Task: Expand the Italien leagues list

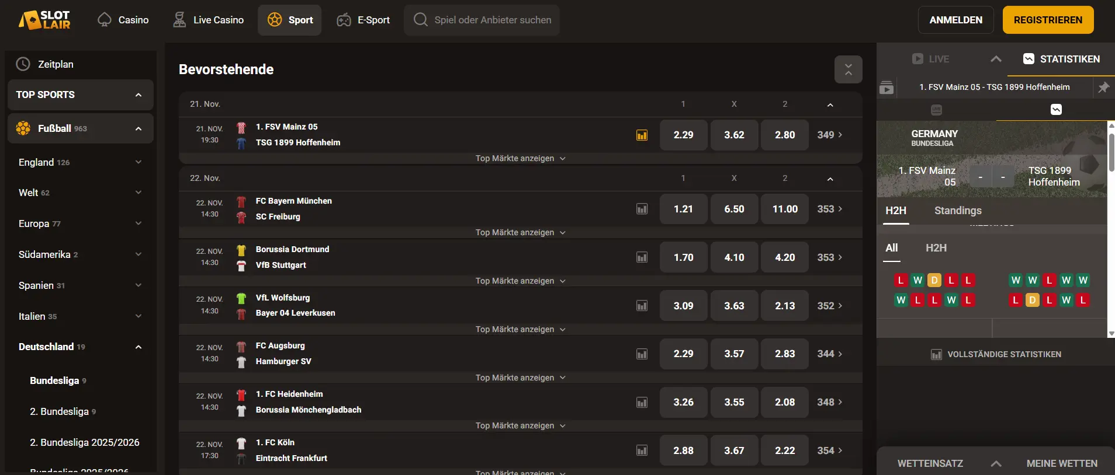Action: coord(138,316)
